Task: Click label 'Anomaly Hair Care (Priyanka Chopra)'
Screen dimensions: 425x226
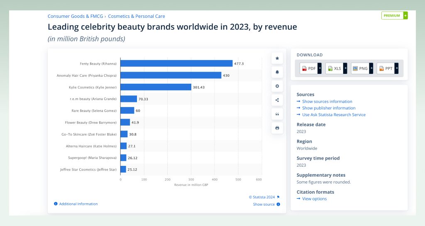Action: [x=86, y=75]
